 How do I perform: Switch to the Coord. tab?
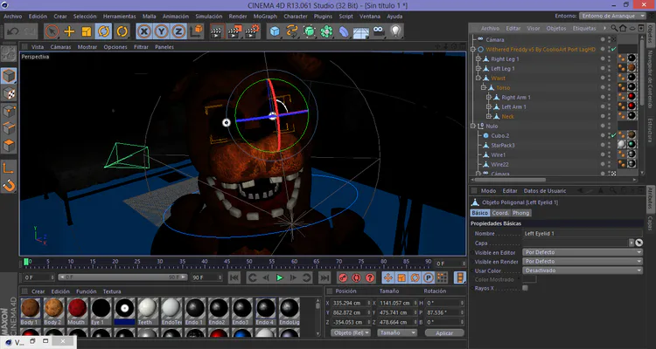500,213
